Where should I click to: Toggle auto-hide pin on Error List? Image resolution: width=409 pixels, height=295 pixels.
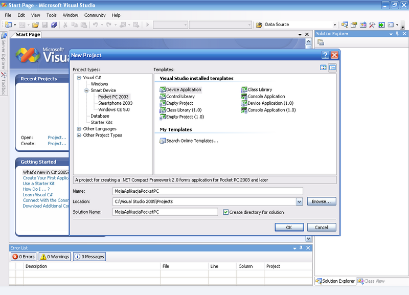tap(301, 248)
